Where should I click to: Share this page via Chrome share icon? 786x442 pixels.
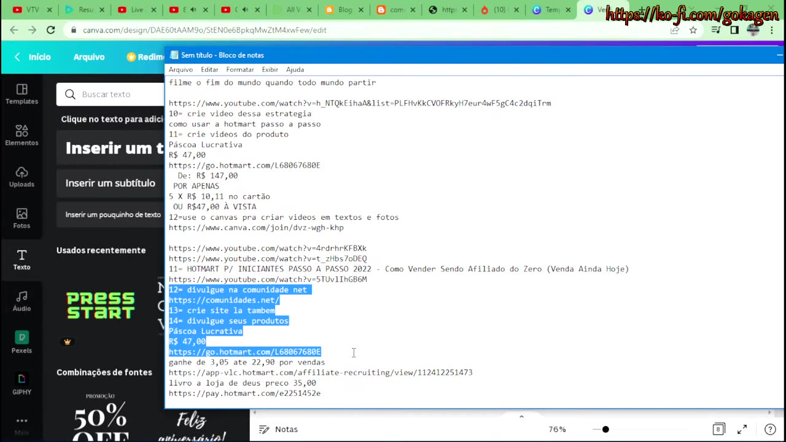[x=675, y=30]
